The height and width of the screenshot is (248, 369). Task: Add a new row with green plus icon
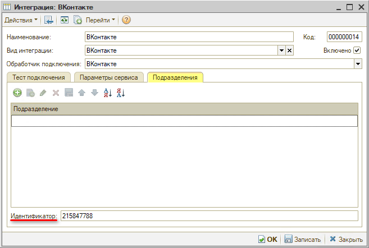(17, 93)
